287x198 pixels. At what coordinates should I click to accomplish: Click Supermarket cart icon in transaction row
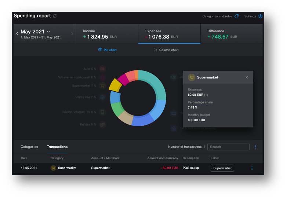[54, 168]
